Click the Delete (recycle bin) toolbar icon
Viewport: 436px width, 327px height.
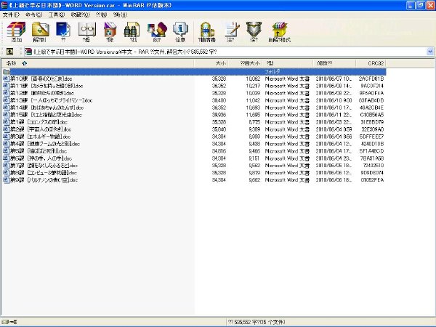point(110,30)
